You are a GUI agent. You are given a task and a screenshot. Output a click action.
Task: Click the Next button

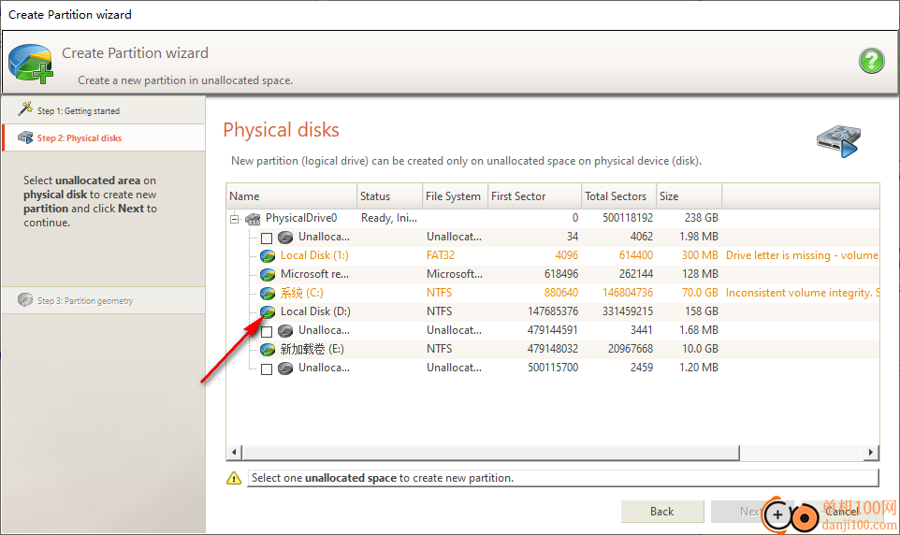pos(752,512)
